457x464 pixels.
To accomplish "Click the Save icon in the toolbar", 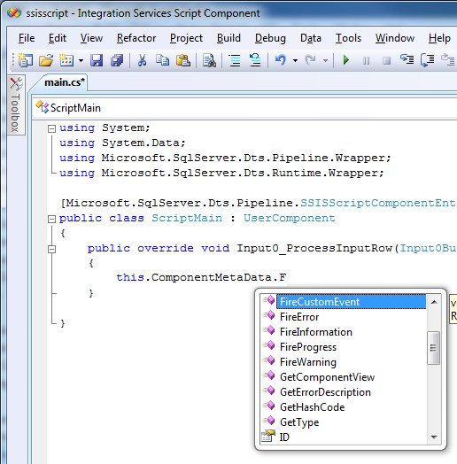I will coord(97,60).
